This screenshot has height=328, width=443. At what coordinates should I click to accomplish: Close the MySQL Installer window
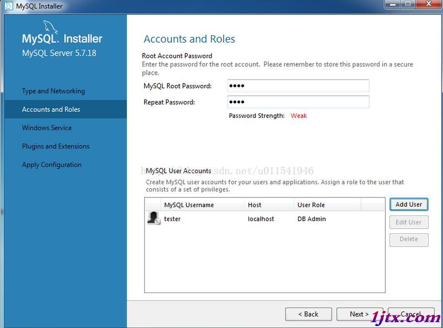428,4
